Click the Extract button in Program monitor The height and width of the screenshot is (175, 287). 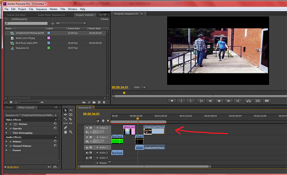click(258, 101)
